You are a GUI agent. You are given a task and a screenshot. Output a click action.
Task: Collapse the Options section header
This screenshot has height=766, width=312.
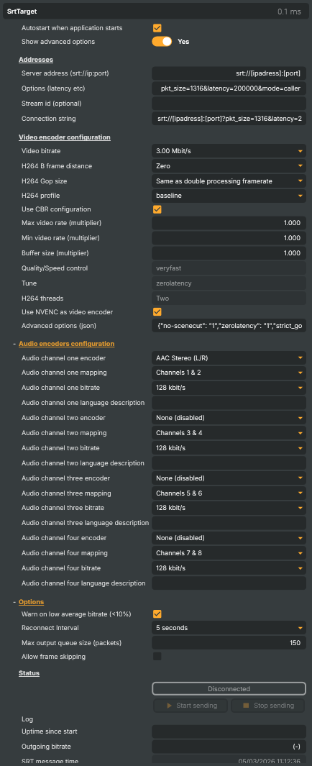pyautogui.click(x=31, y=602)
